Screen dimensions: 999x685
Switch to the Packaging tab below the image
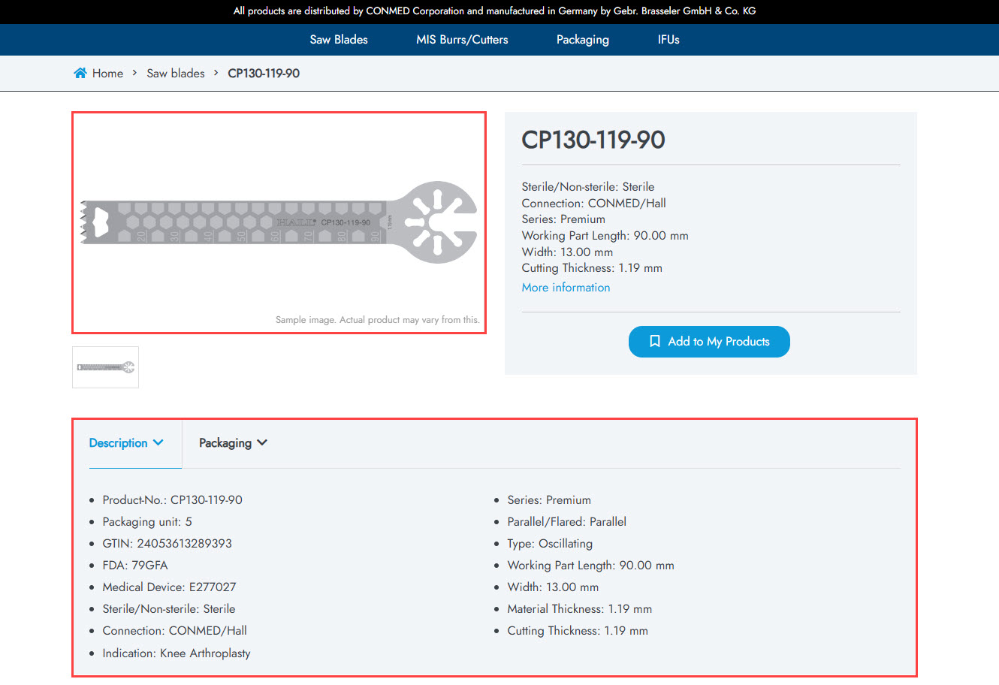click(225, 443)
